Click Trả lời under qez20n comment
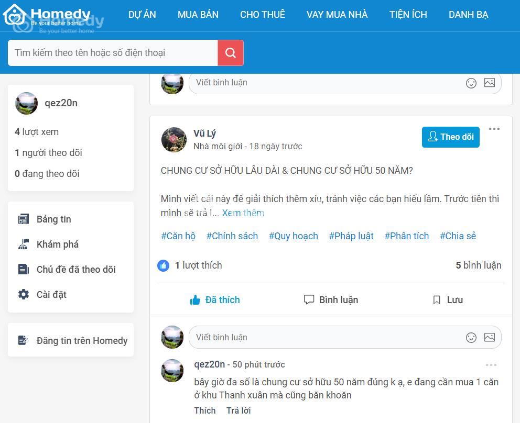 pyautogui.click(x=239, y=410)
